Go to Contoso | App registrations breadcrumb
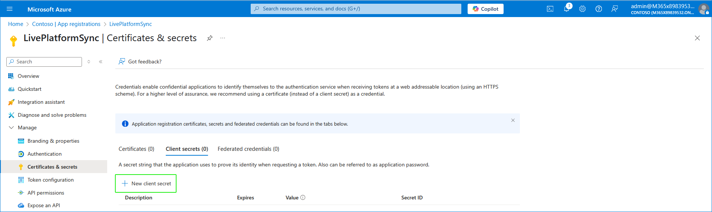The image size is (712, 212). pos(66,24)
